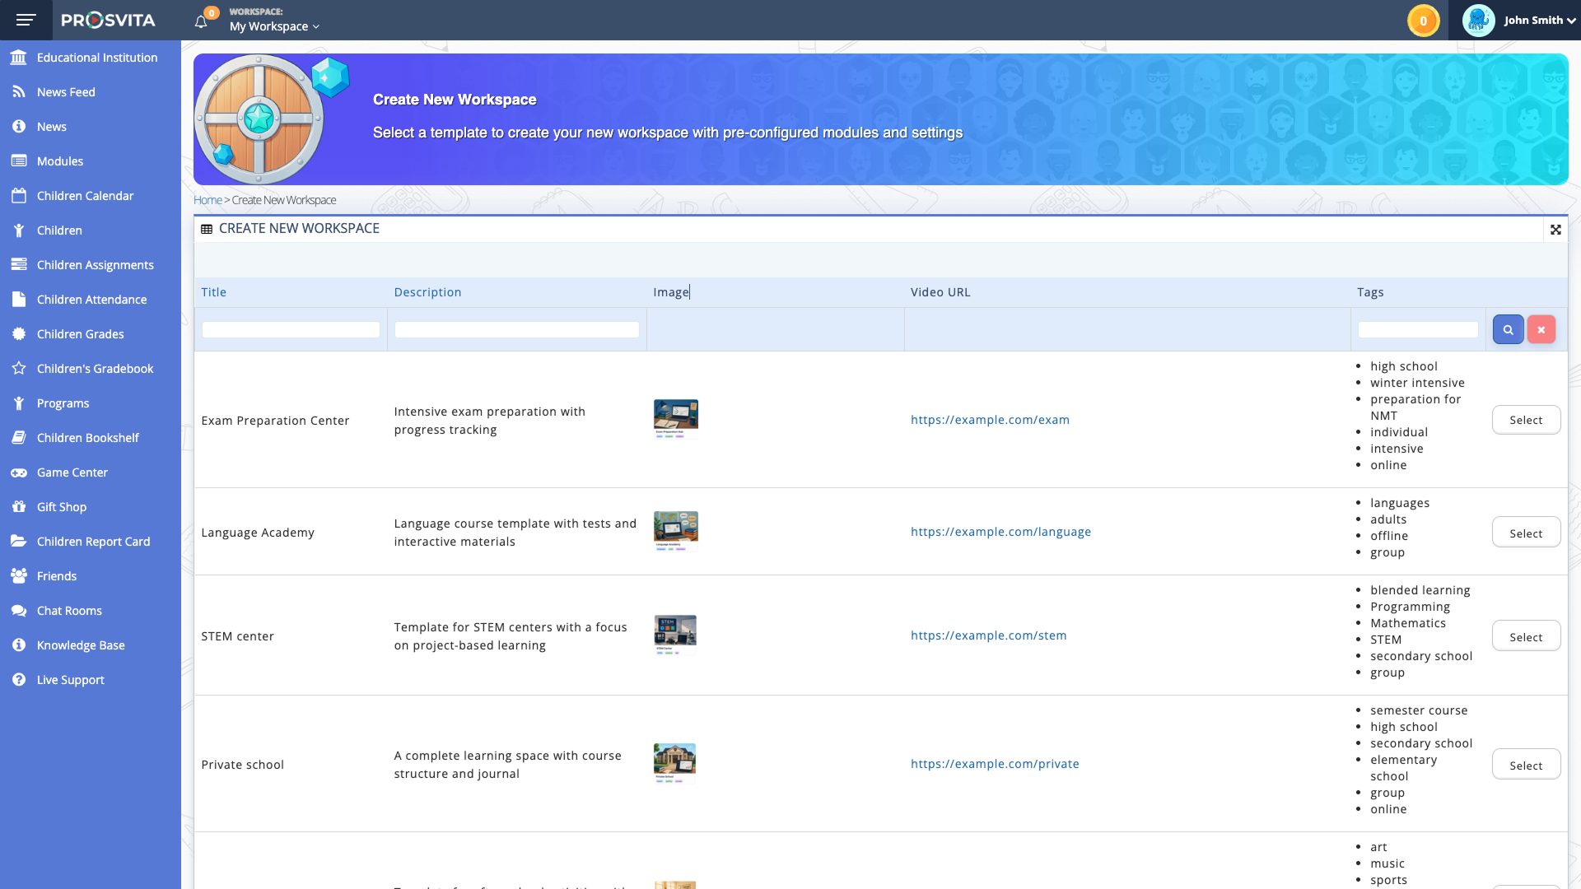The image size is (1581, 889).
Task: Click the 'languages' tag
Action: pos(1400,503)
